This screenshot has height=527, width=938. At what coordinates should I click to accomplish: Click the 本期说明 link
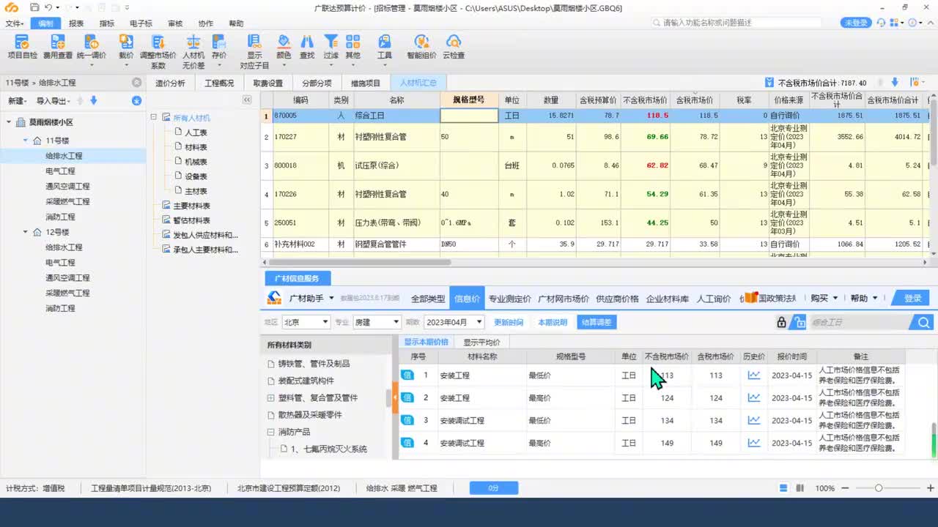[553, 322]
